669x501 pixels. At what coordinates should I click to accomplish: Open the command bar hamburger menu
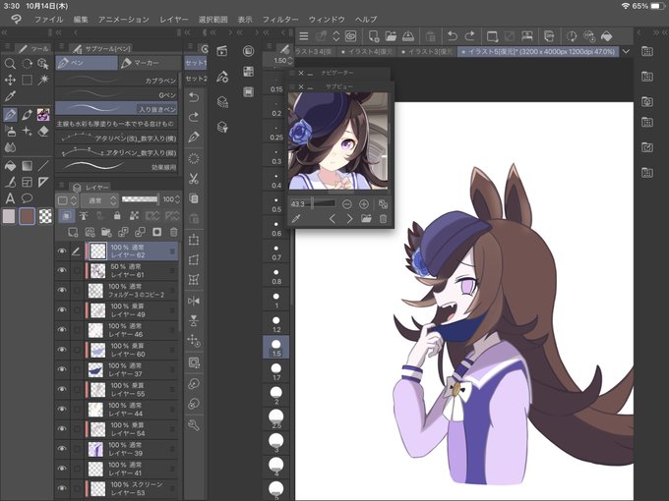coord(304,36)
